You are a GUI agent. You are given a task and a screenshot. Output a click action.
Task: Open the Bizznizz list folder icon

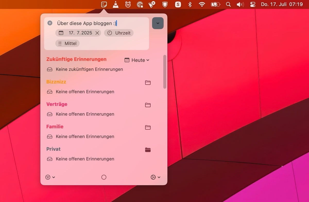pos(148,83)
